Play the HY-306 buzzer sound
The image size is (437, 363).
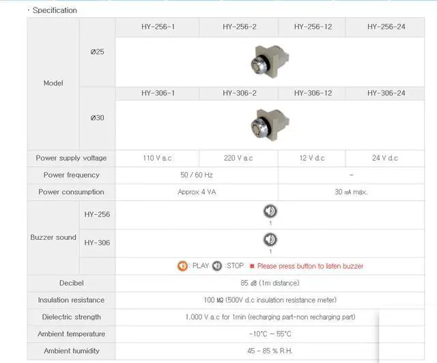pyautogui.click(x=270, y=239)
